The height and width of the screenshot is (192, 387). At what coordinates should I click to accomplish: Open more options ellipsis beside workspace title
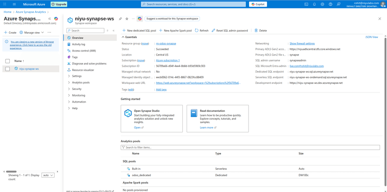[133, 19]
